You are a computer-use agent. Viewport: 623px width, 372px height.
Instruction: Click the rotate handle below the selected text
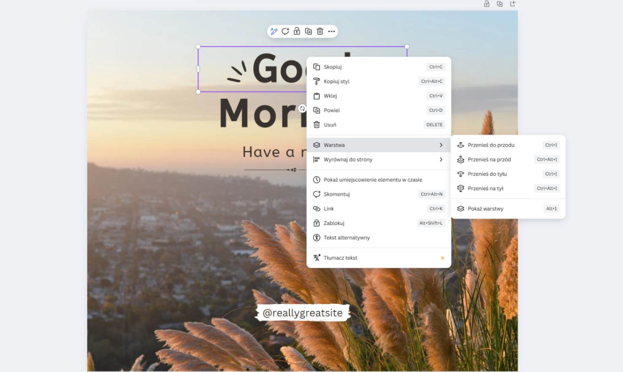302,108
